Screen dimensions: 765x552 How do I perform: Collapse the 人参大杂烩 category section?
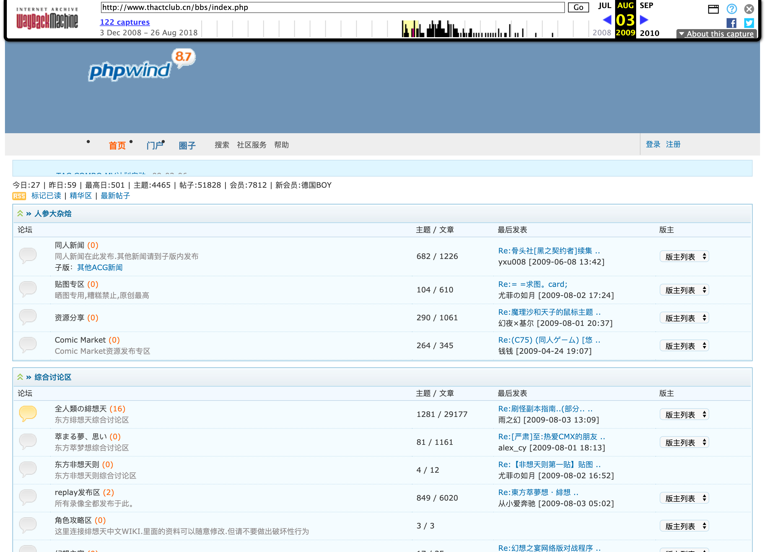[20, 213]
